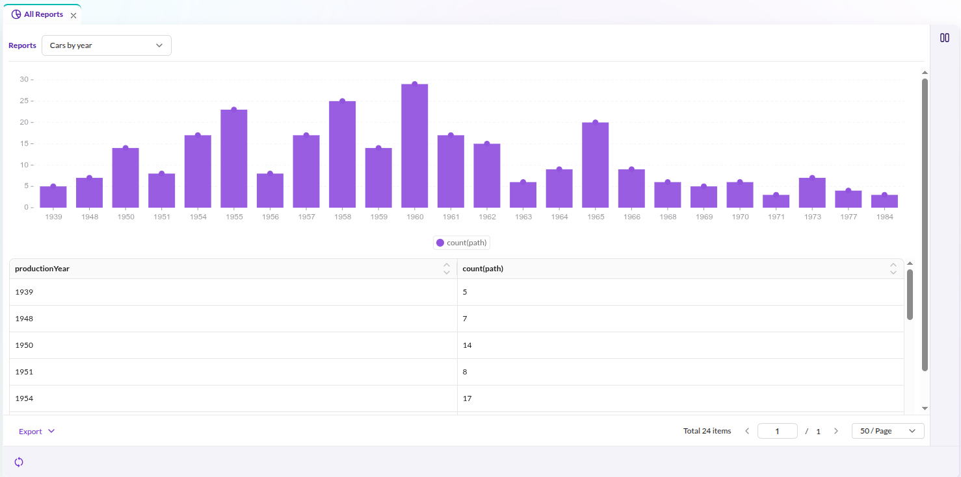Screen dimensions: 961x477
Task: Open the Cars by year reports dropdown
Action: click(x=107, y=45)
